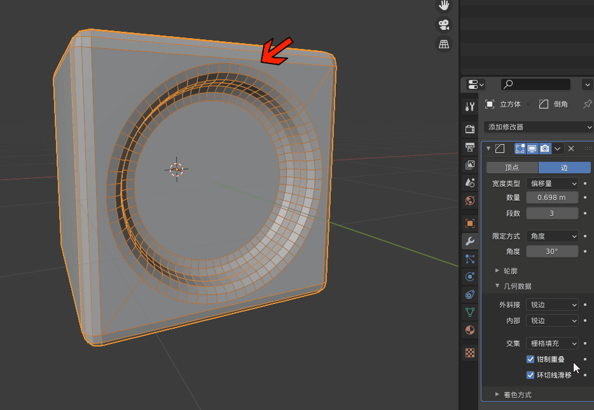This screenshot has height=410, width=594.
Task: Click the 3D cursor in the viewport
Action: (x=177, y=169)
